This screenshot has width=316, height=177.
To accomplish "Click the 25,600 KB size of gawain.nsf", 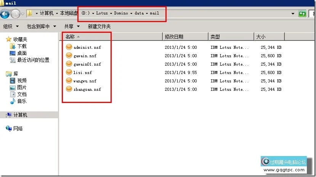I will [271, 56].
